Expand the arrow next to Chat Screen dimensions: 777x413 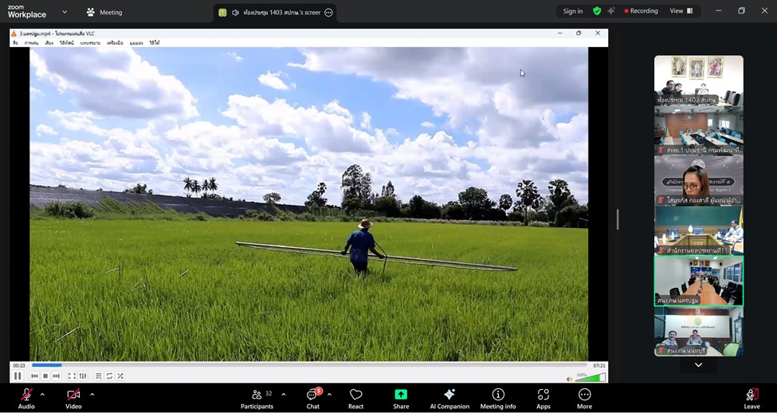click(x=329, y=395)
